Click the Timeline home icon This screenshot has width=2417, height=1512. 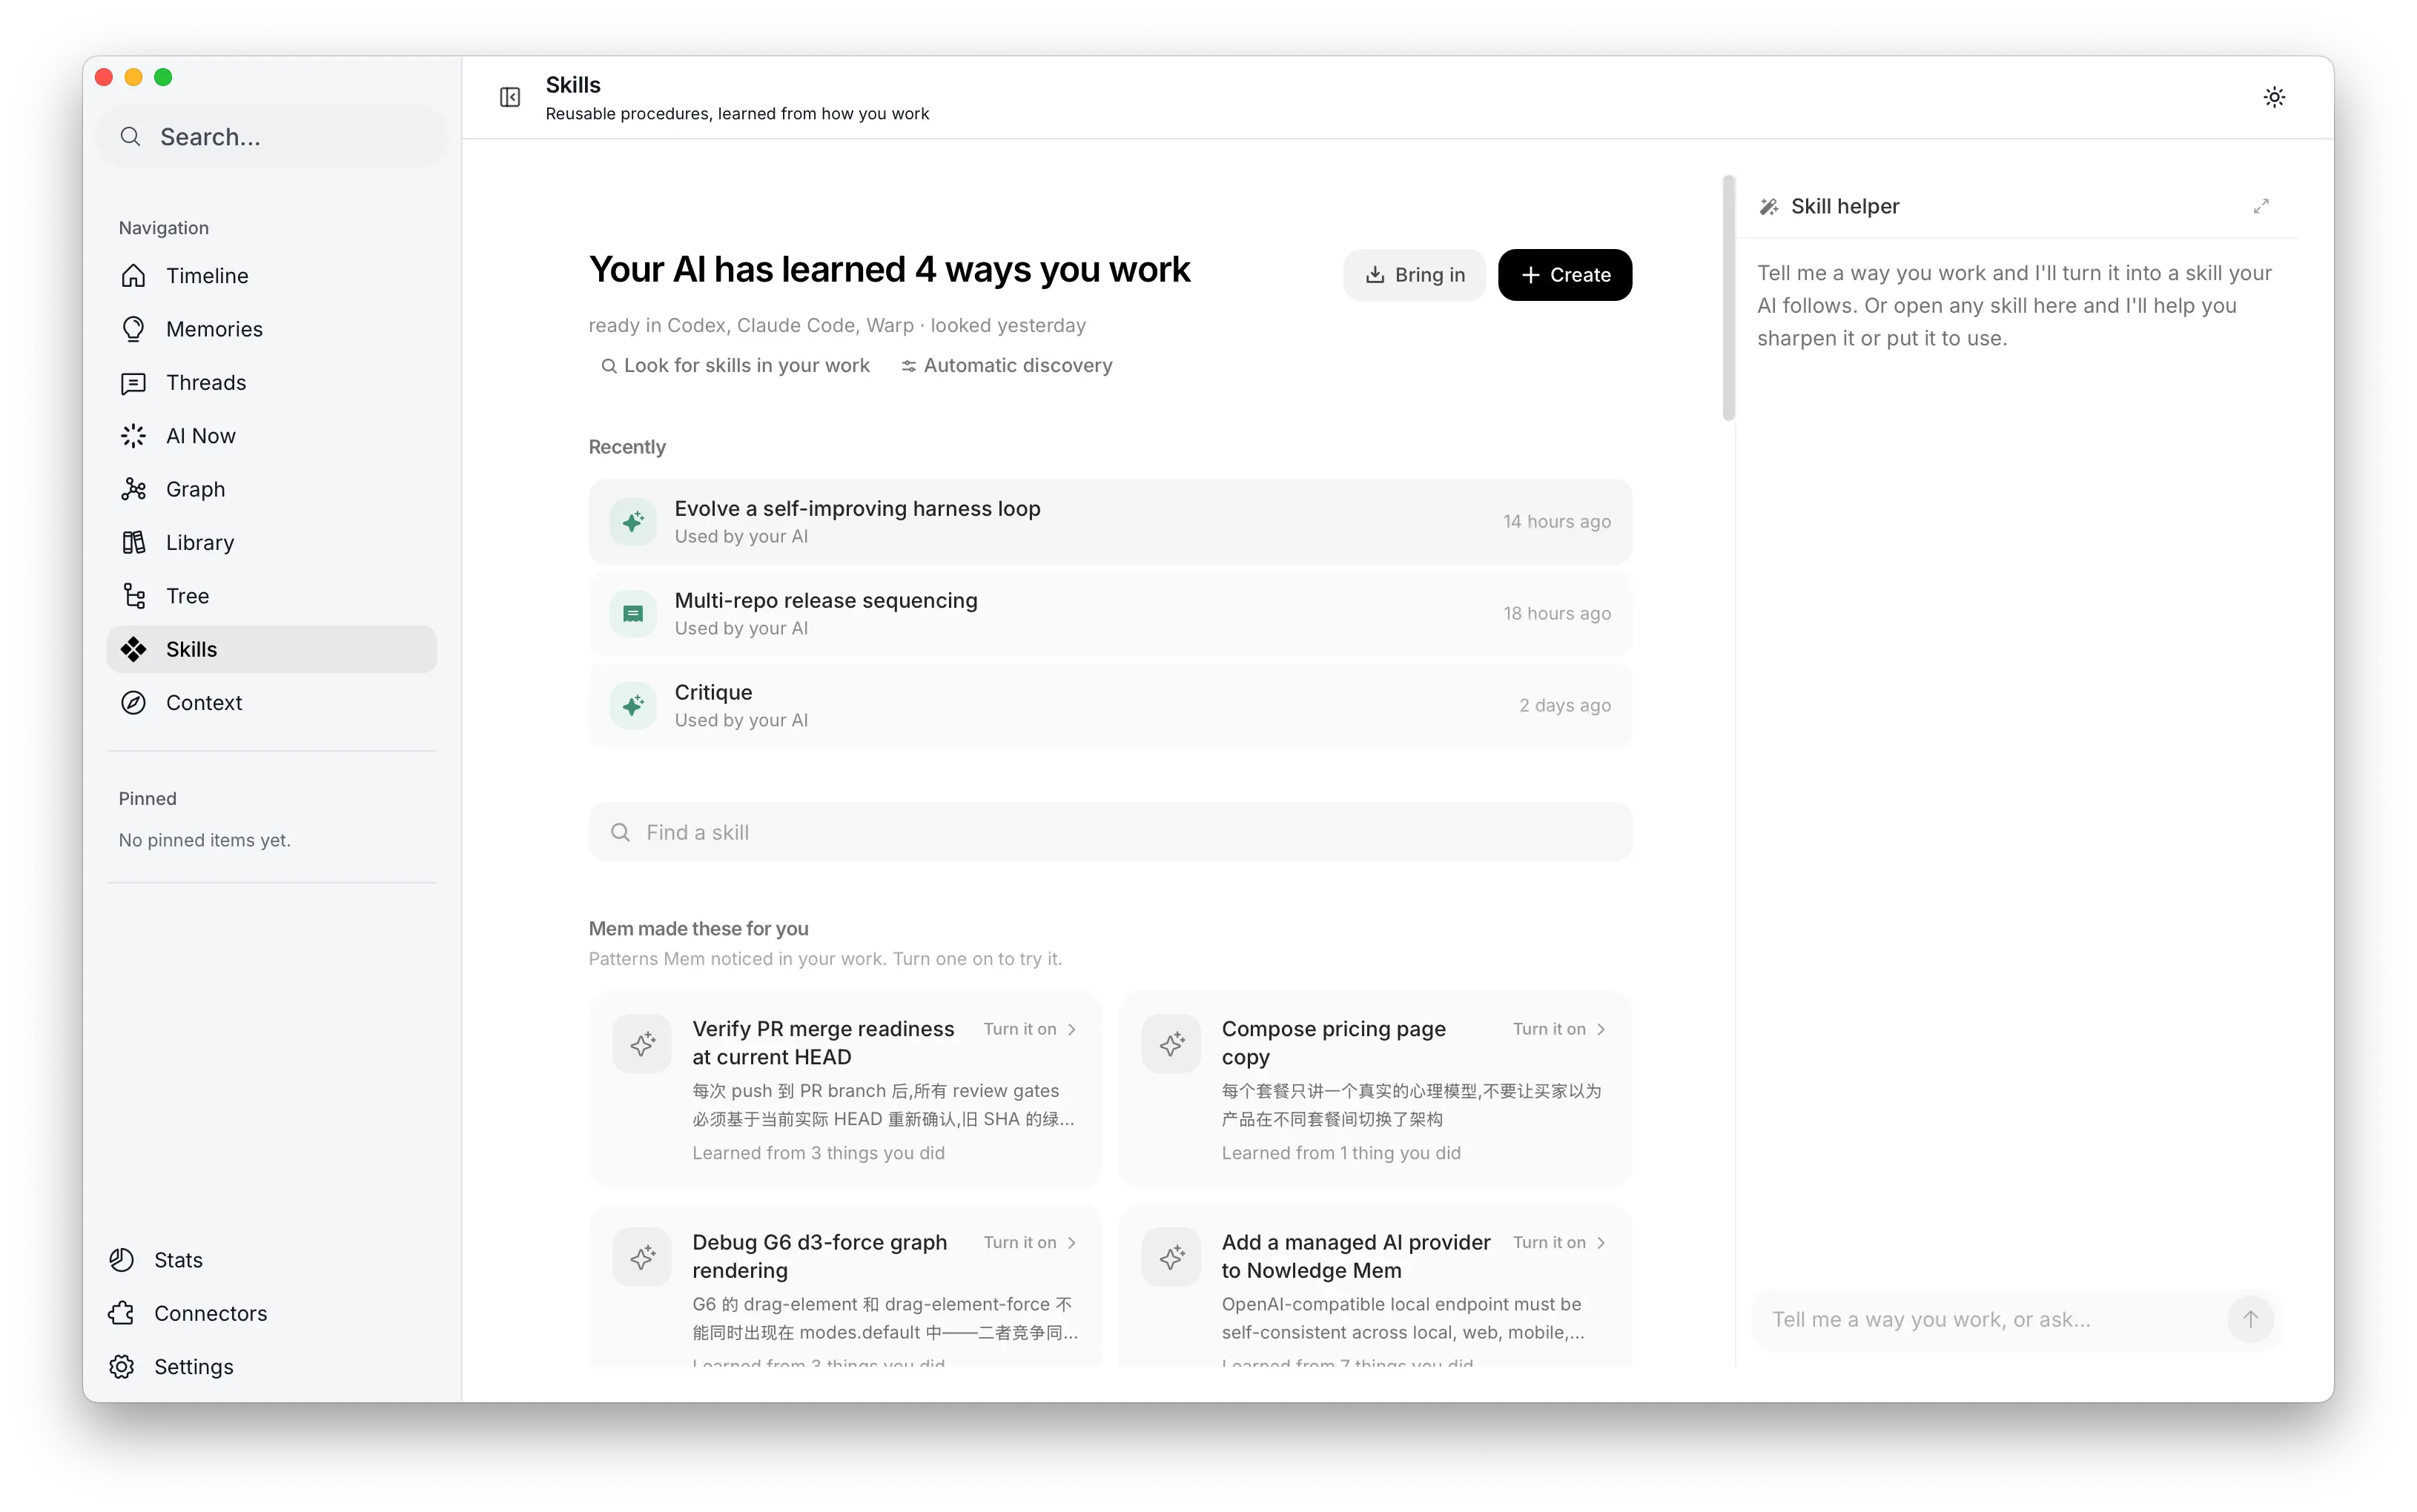[133, 276]
